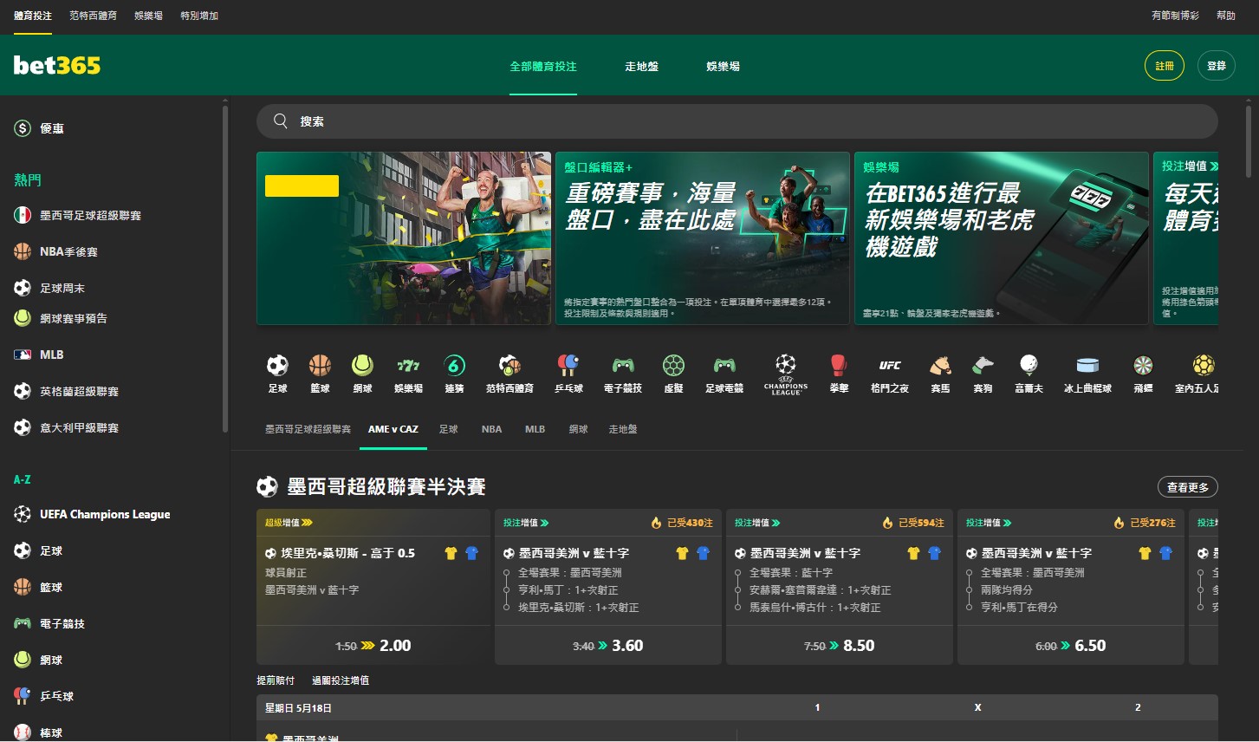Open the 范特西體育 fantasy sports icon
This screenshot has width=1259, height=742.
509,374
